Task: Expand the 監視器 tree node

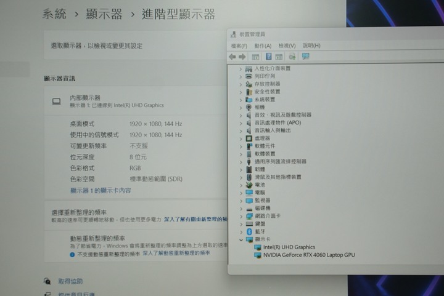Action: 241,201
